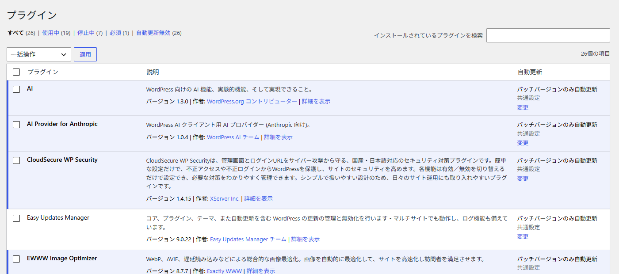
Task: Click the AI Provider for Anthropic name
Action: 62,124
